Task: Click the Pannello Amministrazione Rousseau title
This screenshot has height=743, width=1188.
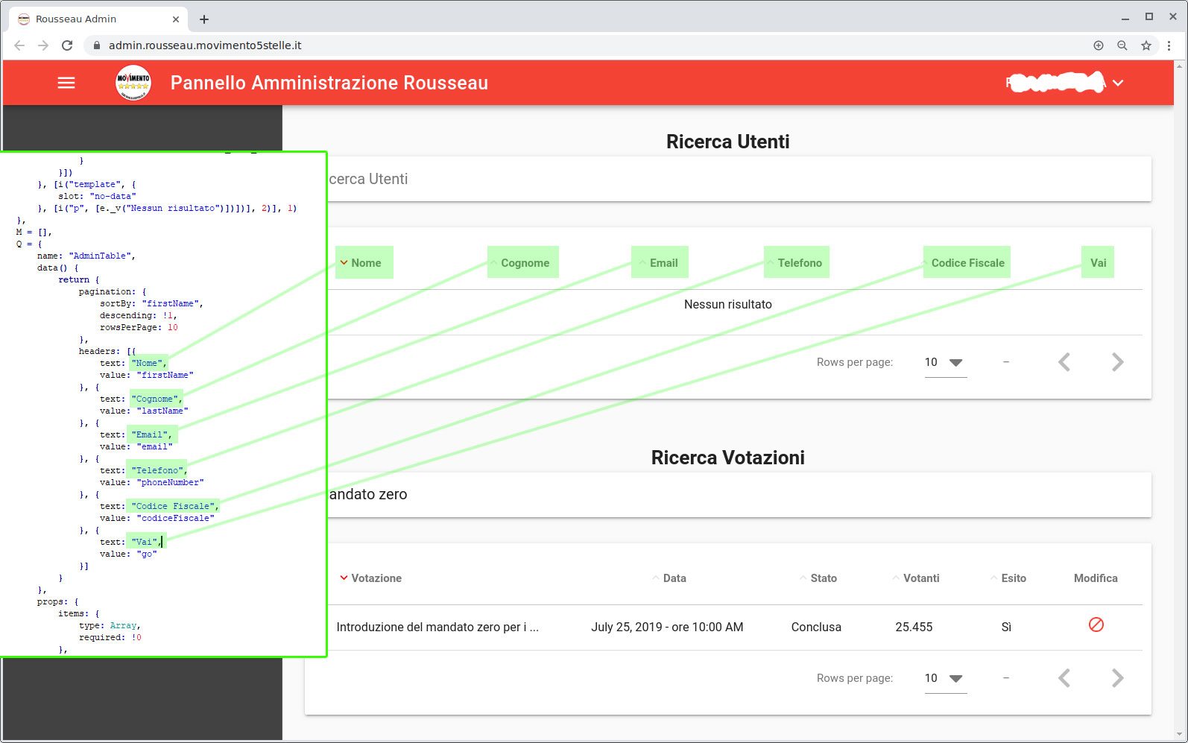Action: (329, 83)
